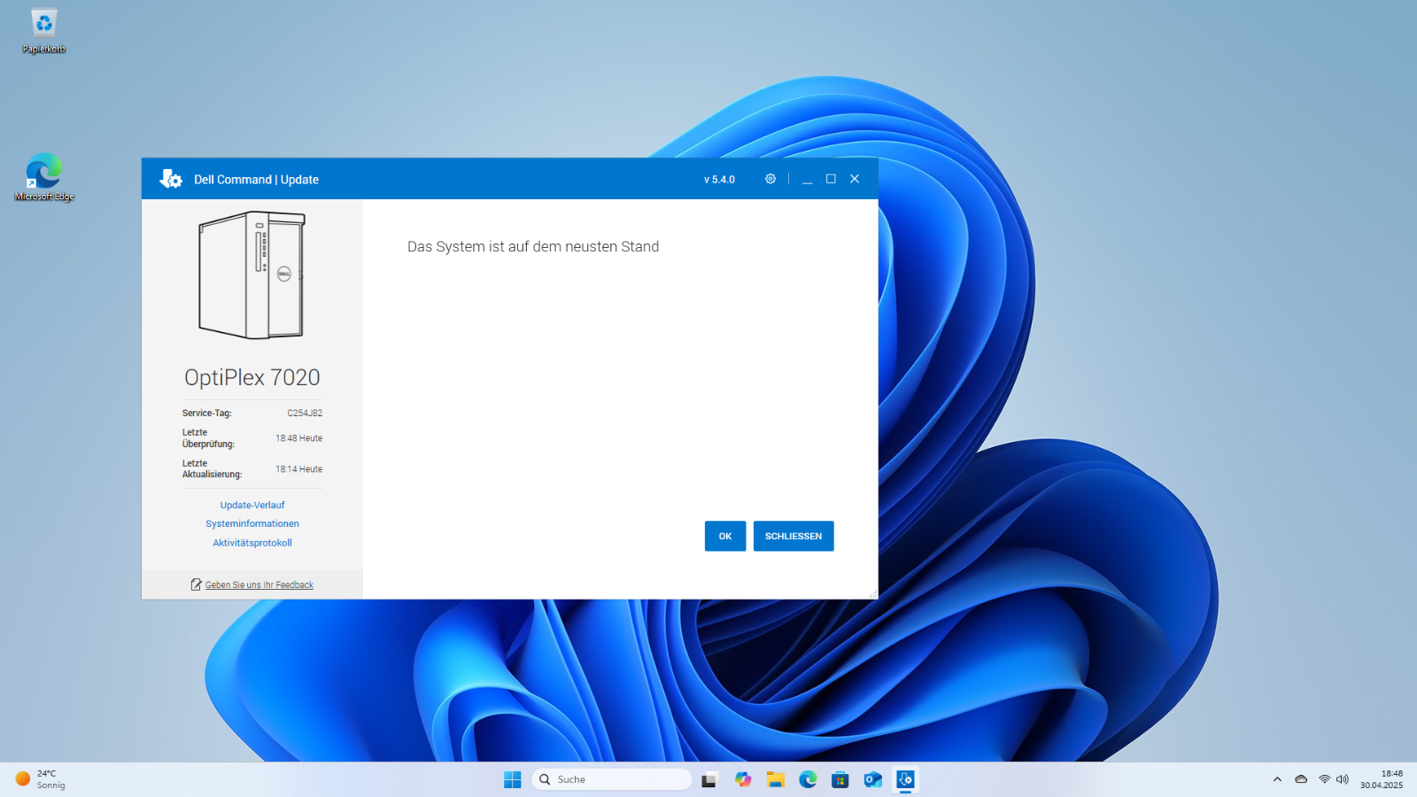The width and height of the screenshot is (1417, 797).
Task: Click the window resize grip corner
Action: coord(873,594)
